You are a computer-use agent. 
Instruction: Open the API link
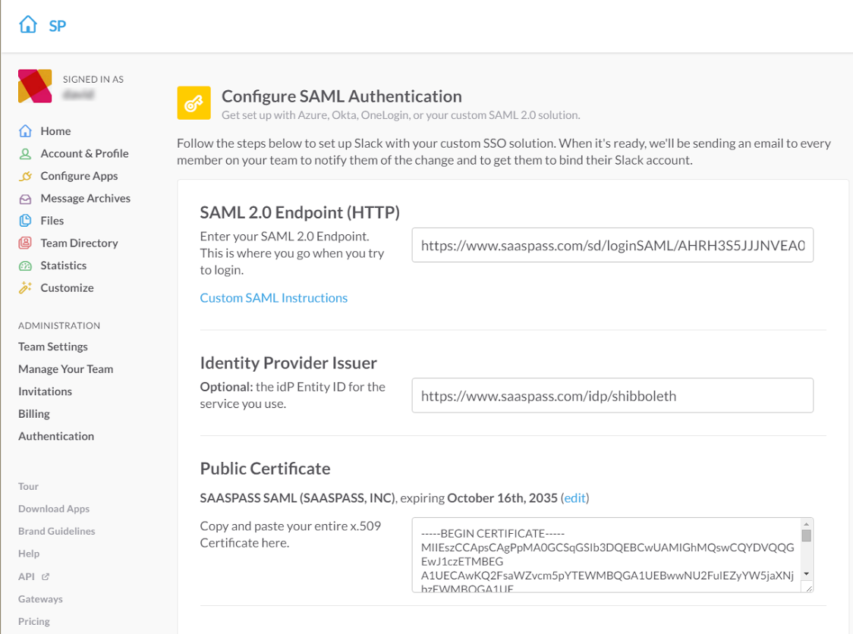(x=26, y=576)
